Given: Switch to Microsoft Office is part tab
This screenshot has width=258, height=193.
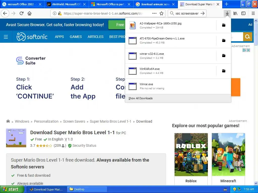Looking at the screenshot, I should pyautogui.click(x=111, y=4).
